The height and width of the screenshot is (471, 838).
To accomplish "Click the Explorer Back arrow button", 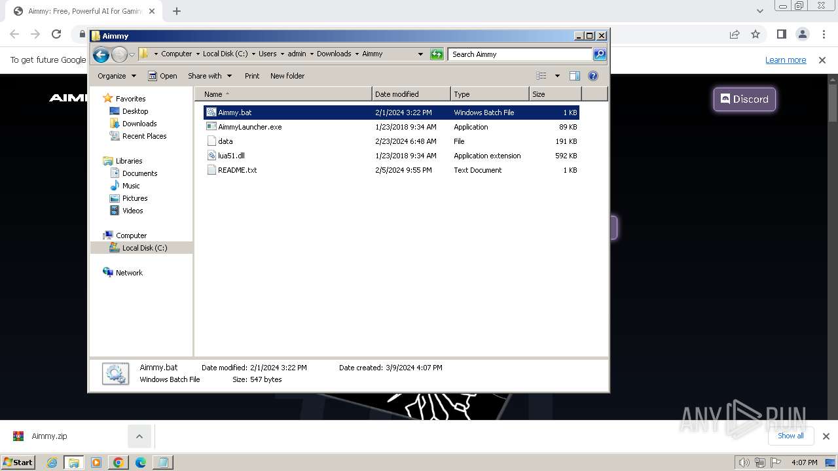I will pyautogui.click(x=101, y=54).
